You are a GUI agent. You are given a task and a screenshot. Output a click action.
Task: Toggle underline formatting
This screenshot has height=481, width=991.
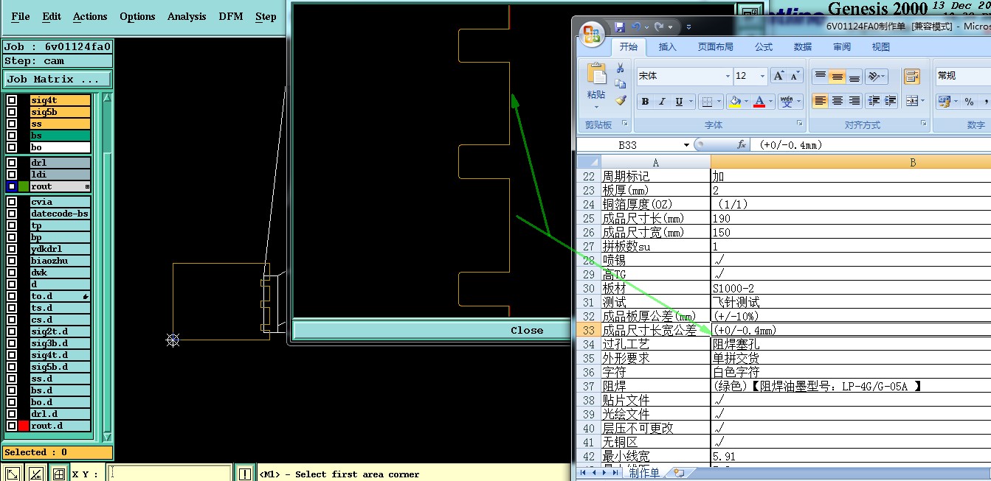click(x=679, y=102)
